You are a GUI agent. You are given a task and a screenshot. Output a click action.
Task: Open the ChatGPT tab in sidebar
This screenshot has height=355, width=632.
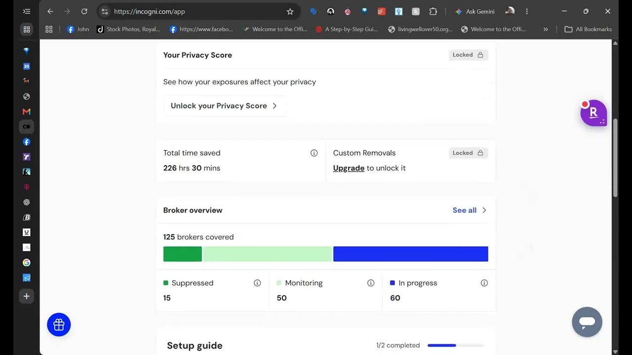pos(27,202)
